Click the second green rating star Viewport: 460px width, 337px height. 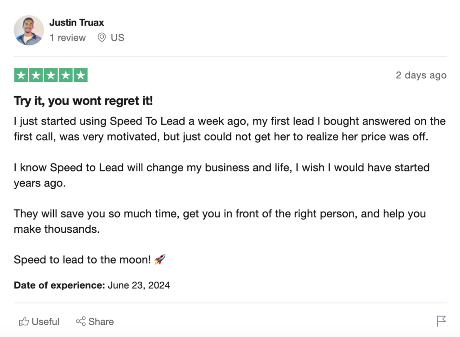pos(36,75)
